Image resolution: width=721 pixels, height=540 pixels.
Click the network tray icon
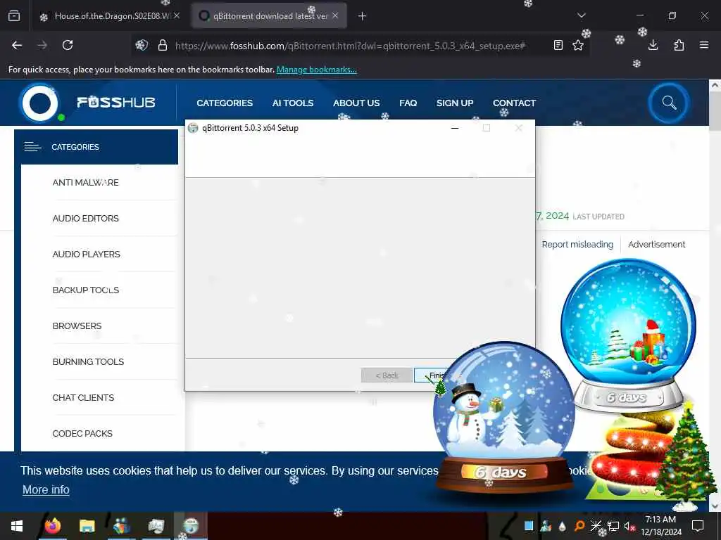click(x=613, y=526)
